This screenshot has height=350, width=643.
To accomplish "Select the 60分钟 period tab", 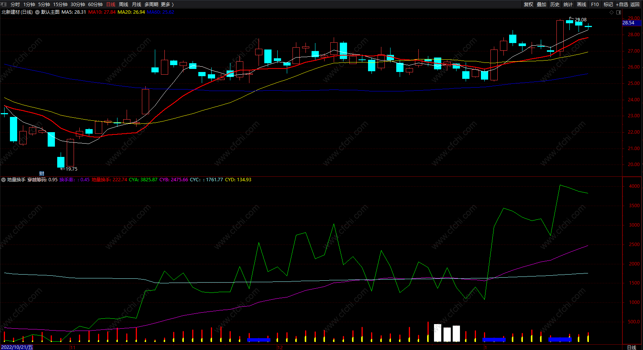I will point(95,5).
